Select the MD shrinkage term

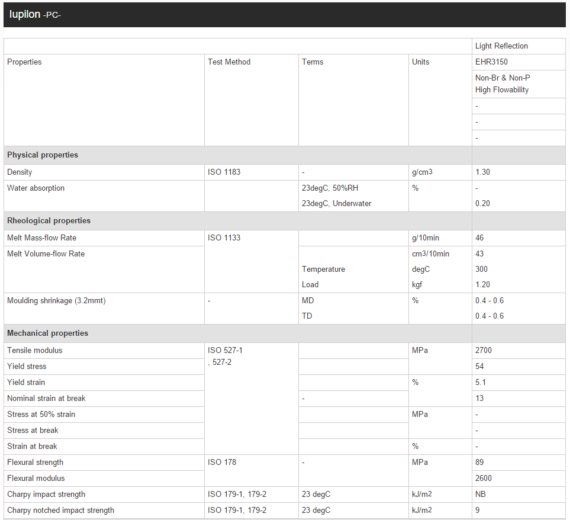(x=308, y=301)
